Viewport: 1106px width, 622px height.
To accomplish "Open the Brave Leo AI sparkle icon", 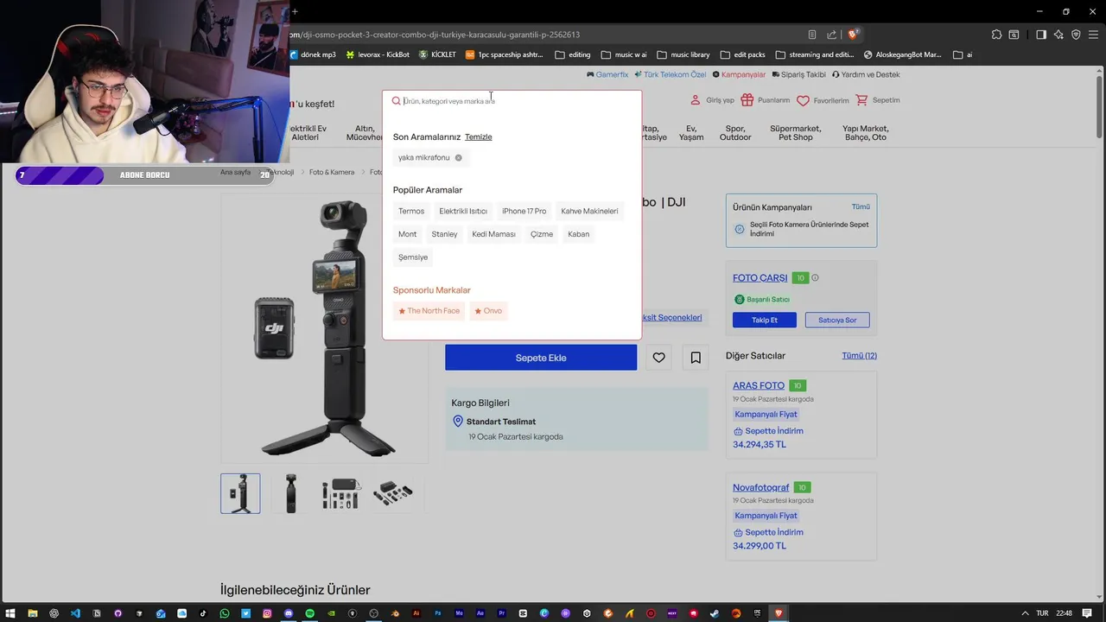I will point(1058,35).
